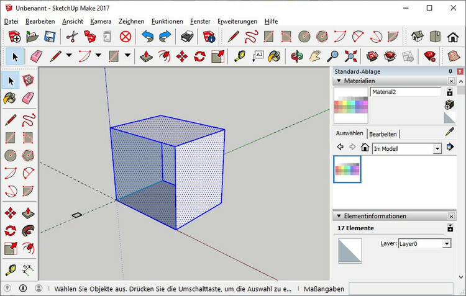Pick the Paint Bucket tool in the left toolbar
The width and height of the screenshot is (466, 296).
[x=10, y=98]
